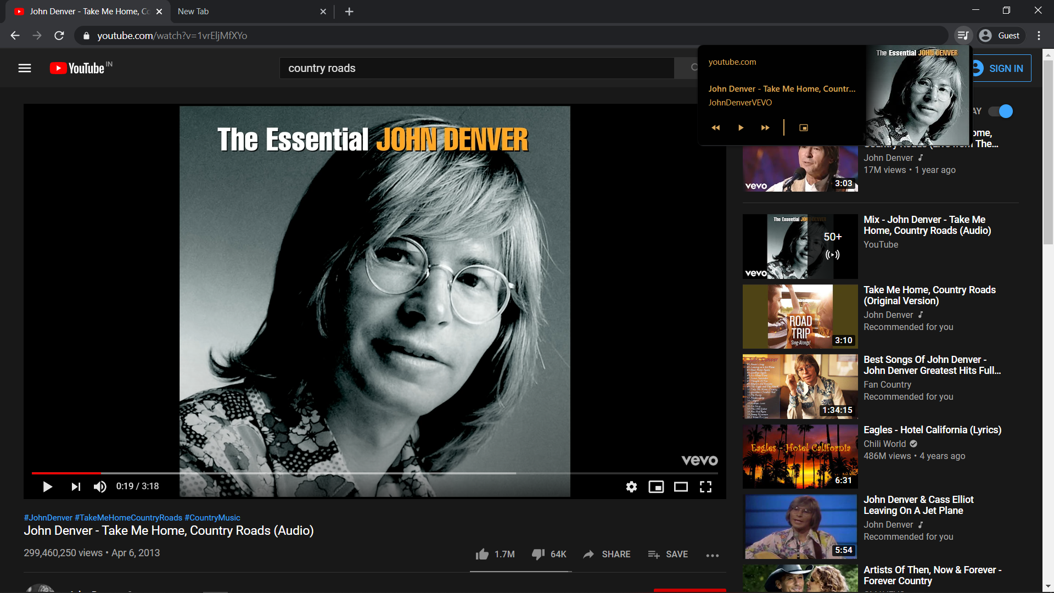Open Eagles - Hotel California (Lyrics) title
Image resolution: width=1054 pixels, height=593 pixels.
pos(932,430)
